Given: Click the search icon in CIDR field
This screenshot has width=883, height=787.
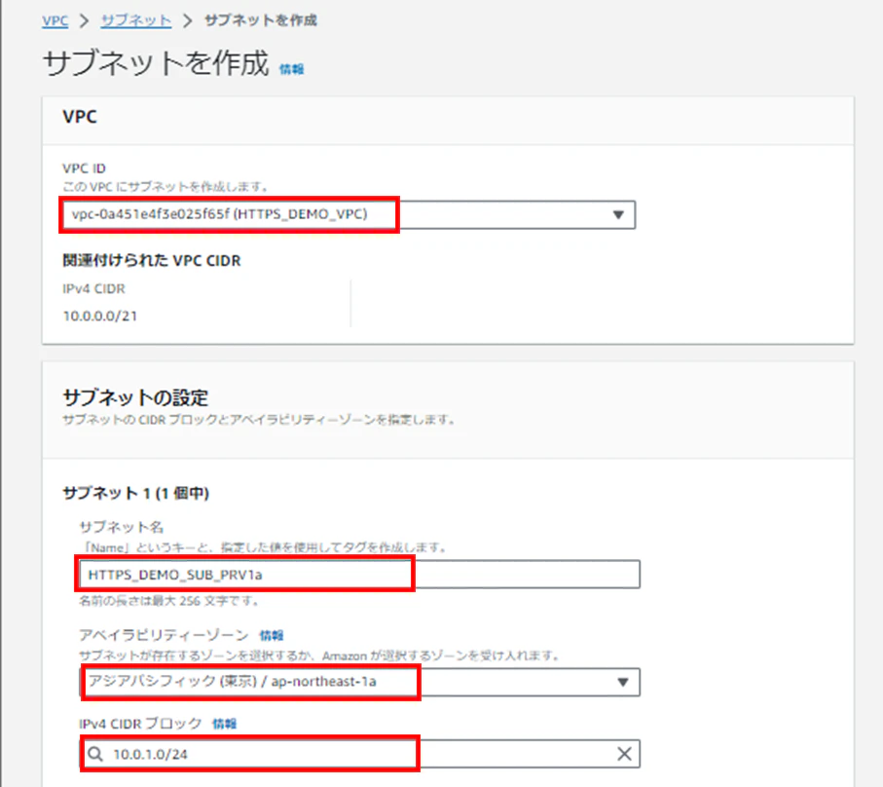Looking at the screenshot, I should pyautogui.click(x=95, y=754).
